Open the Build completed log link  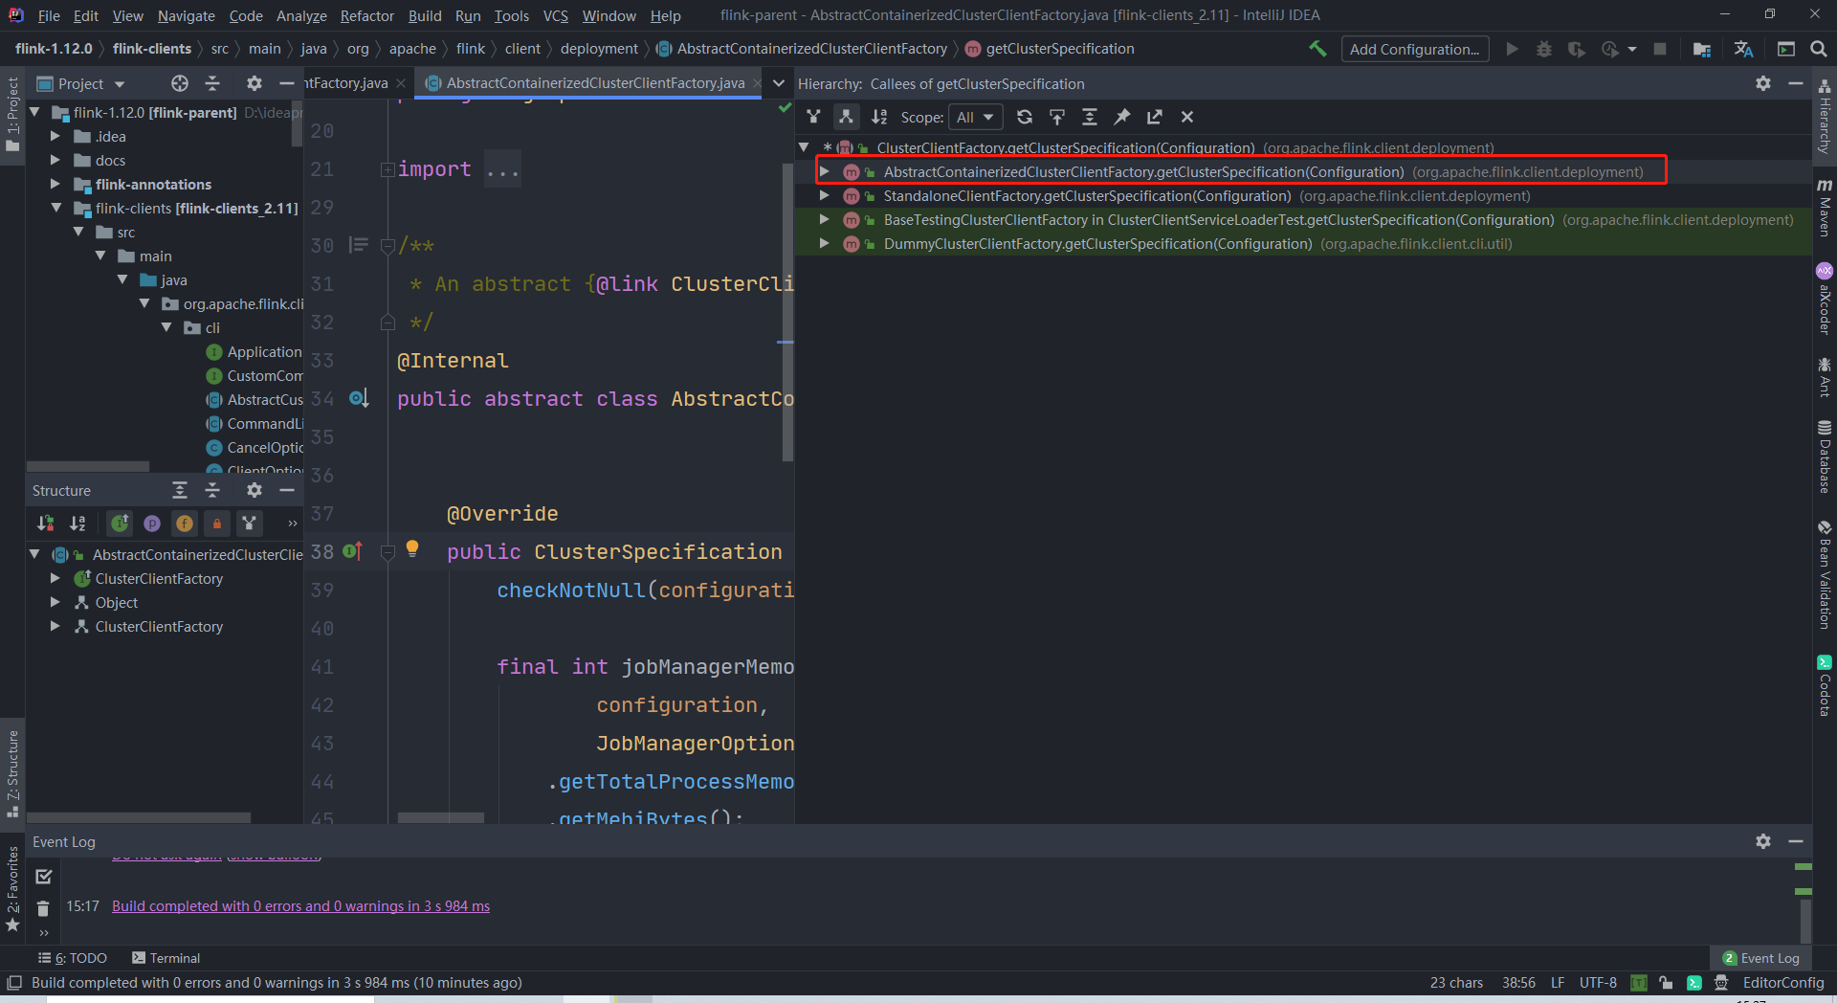coord(300,906)
